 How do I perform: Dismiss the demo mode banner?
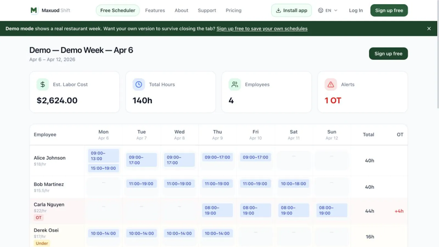429,29
